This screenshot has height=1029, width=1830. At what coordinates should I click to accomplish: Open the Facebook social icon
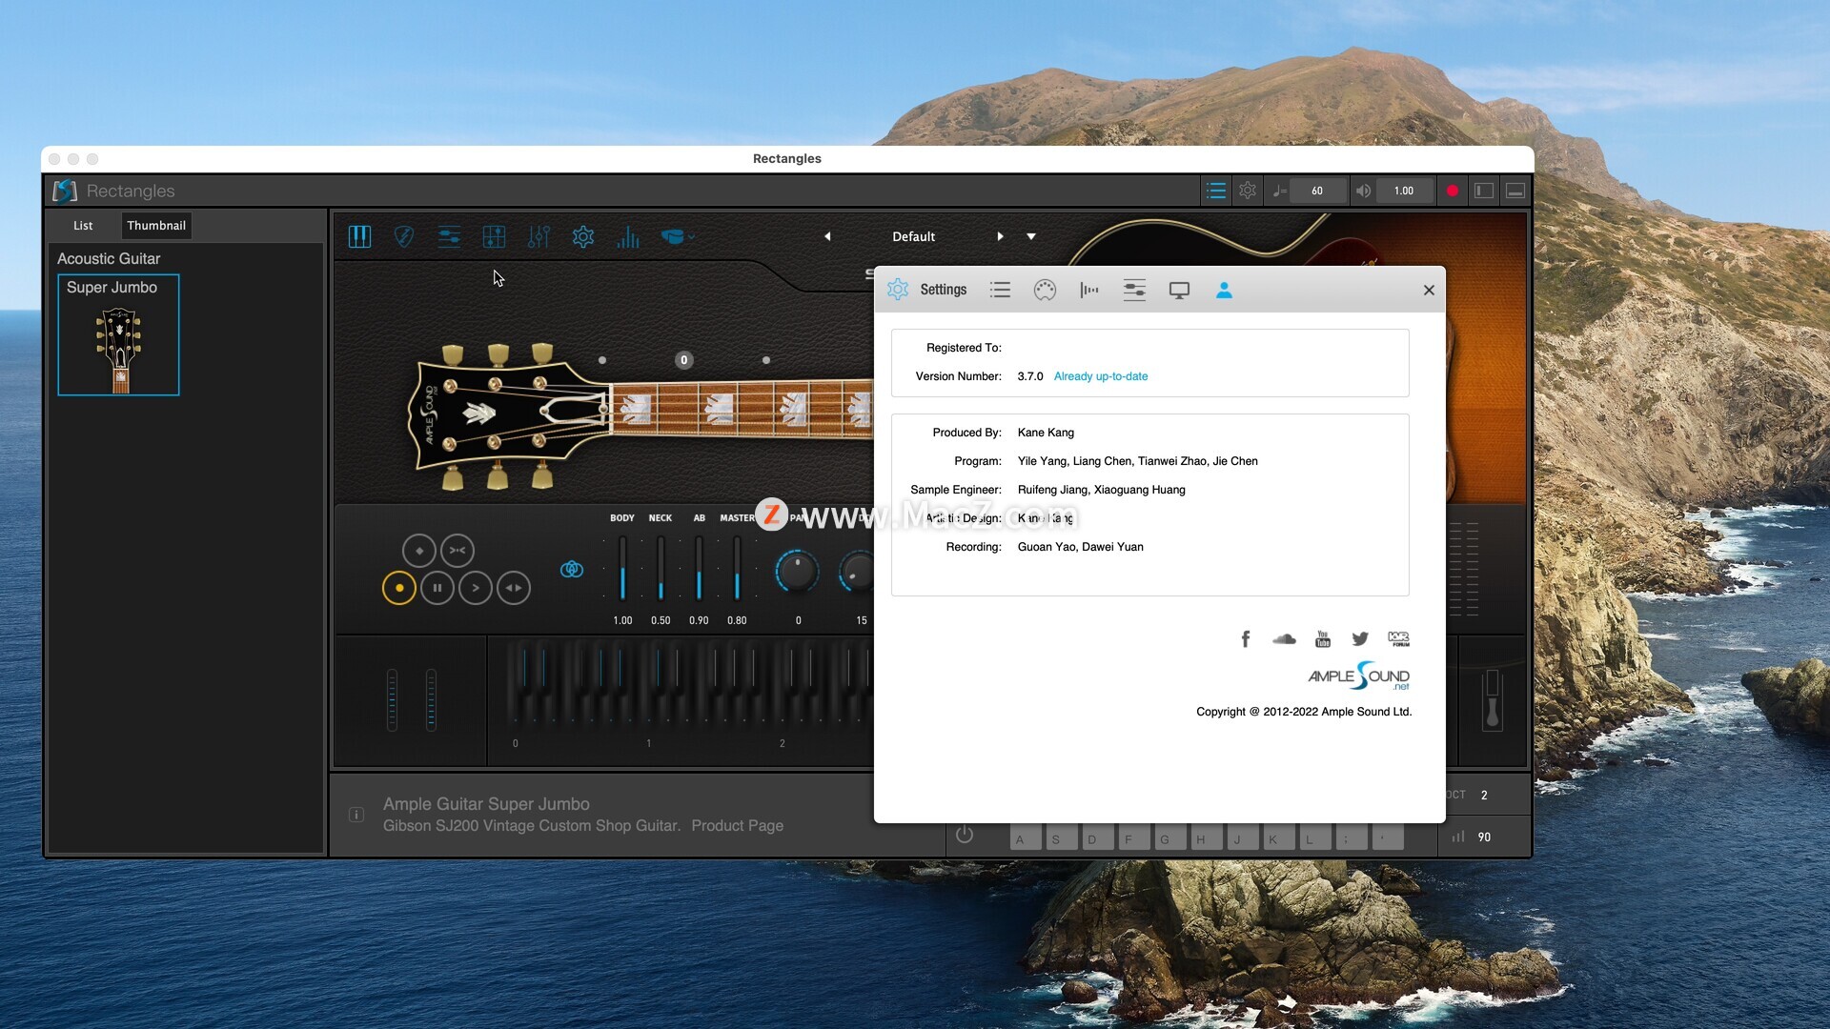[x=1246, y=638]
